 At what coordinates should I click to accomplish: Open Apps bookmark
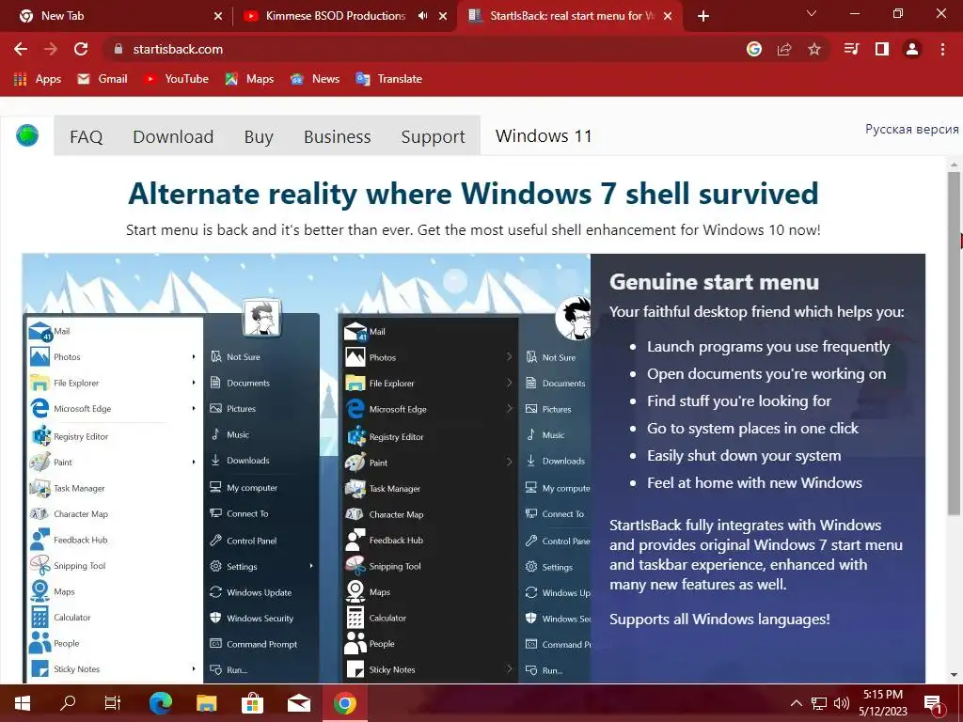tap(38, 79)
